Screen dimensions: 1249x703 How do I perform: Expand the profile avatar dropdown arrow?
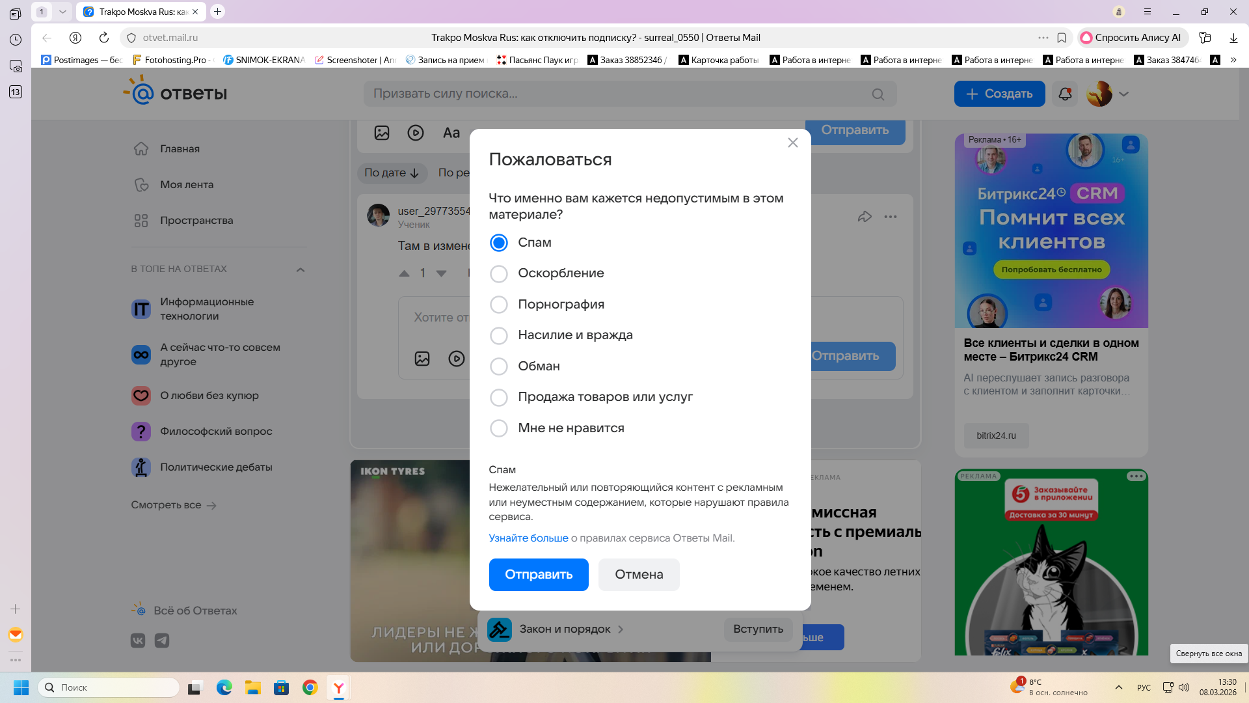[x=1123, y=94]
